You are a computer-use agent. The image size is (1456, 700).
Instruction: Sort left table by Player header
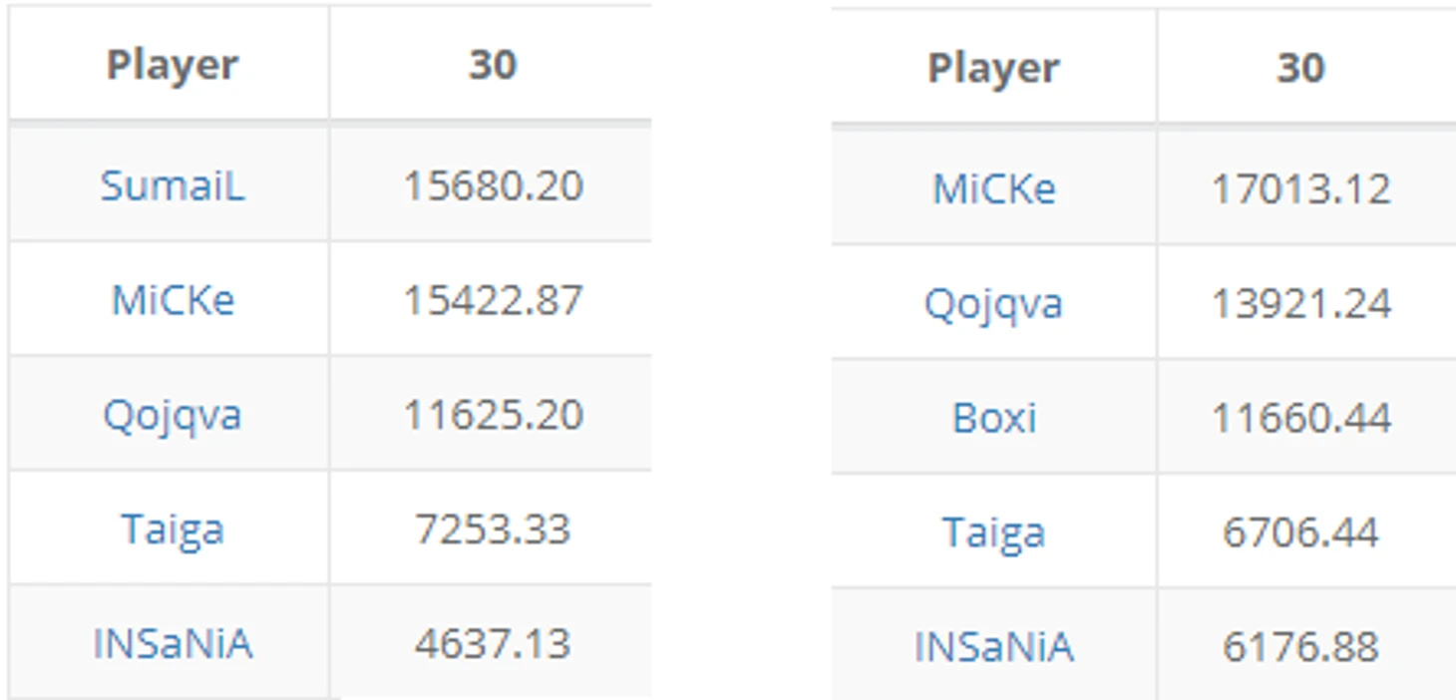(x=172, y=66)
